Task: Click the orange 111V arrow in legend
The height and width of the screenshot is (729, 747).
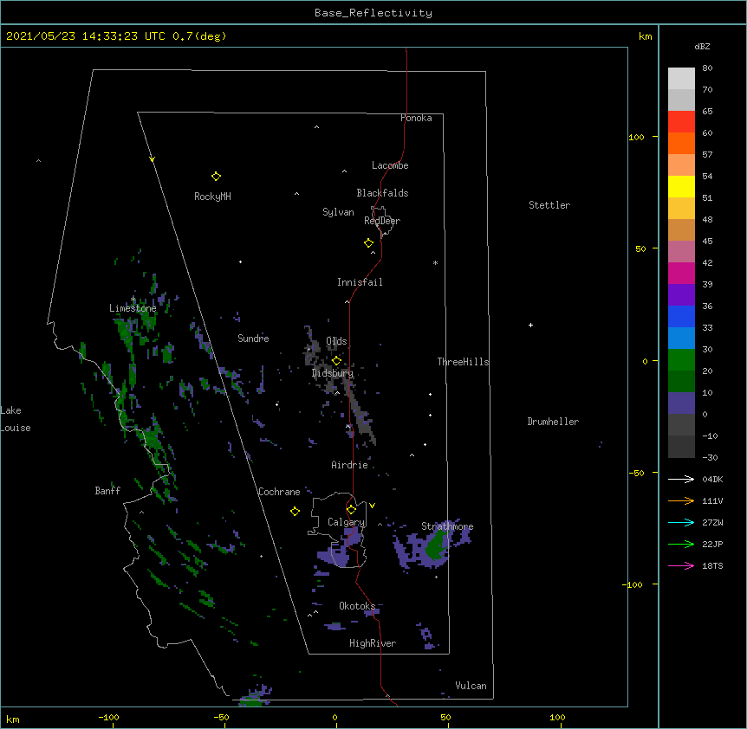Action: (681, 500)
